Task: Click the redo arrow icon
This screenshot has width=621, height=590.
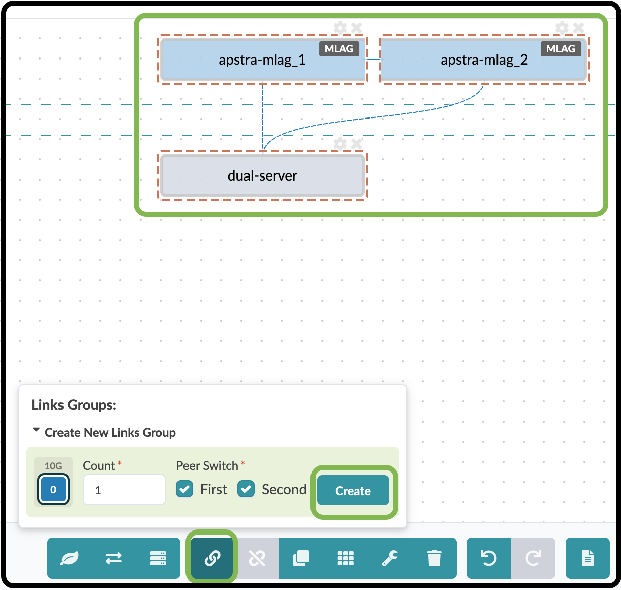Action: click(533, 558)
